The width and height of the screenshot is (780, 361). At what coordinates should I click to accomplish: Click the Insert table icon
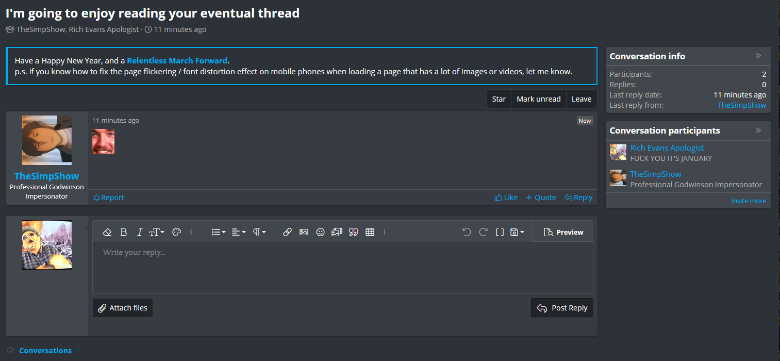coord(370,232)
